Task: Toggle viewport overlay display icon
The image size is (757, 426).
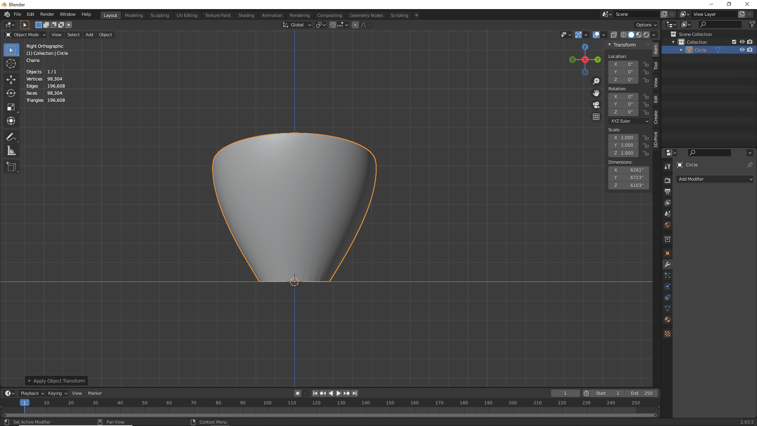Action: point(597,34)
